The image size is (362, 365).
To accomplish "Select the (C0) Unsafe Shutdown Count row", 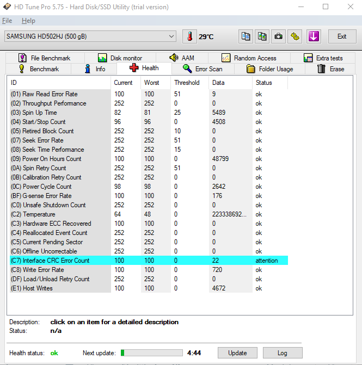I will [149, 205].
